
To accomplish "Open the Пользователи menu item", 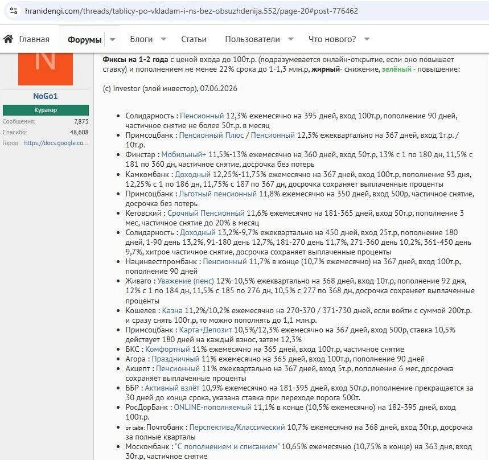I will pyautogui.click(x=252, y=39).
